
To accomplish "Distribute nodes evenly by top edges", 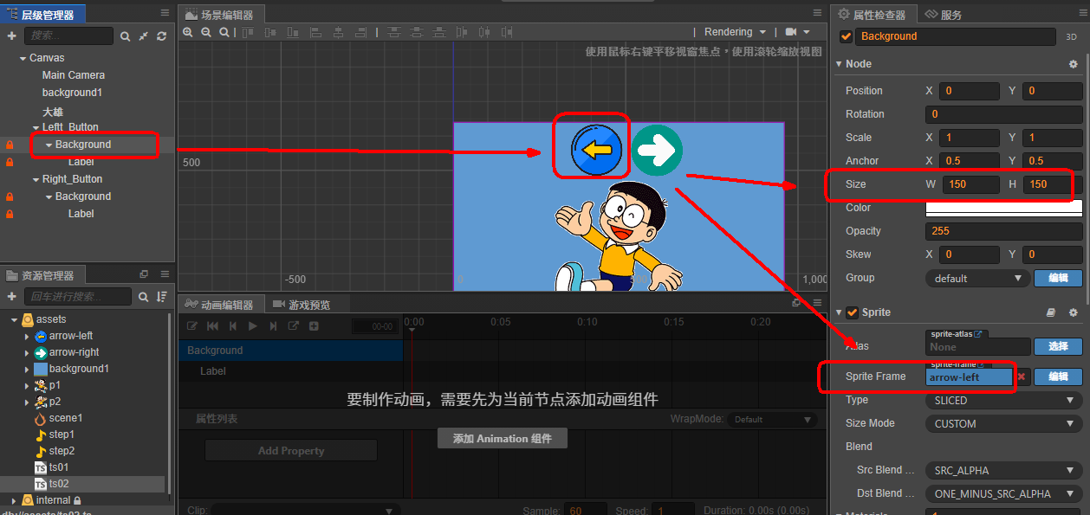I will tap(394, 32).
